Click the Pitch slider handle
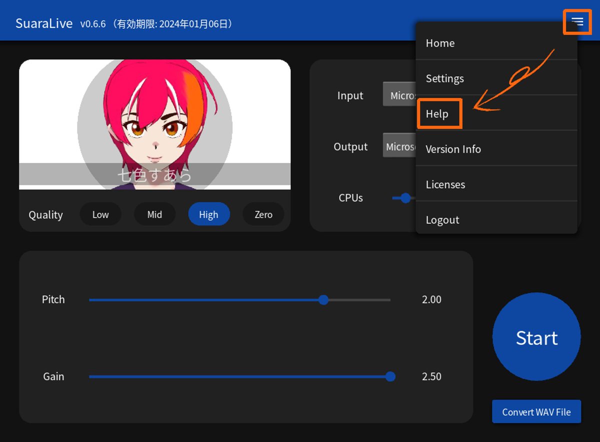600x442 pixels. point(323,300)
